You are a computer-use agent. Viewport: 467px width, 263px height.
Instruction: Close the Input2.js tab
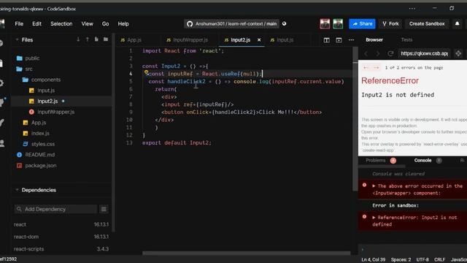click(x=259, y=40)
